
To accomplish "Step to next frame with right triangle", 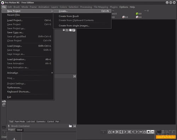I will click(137, 132).
